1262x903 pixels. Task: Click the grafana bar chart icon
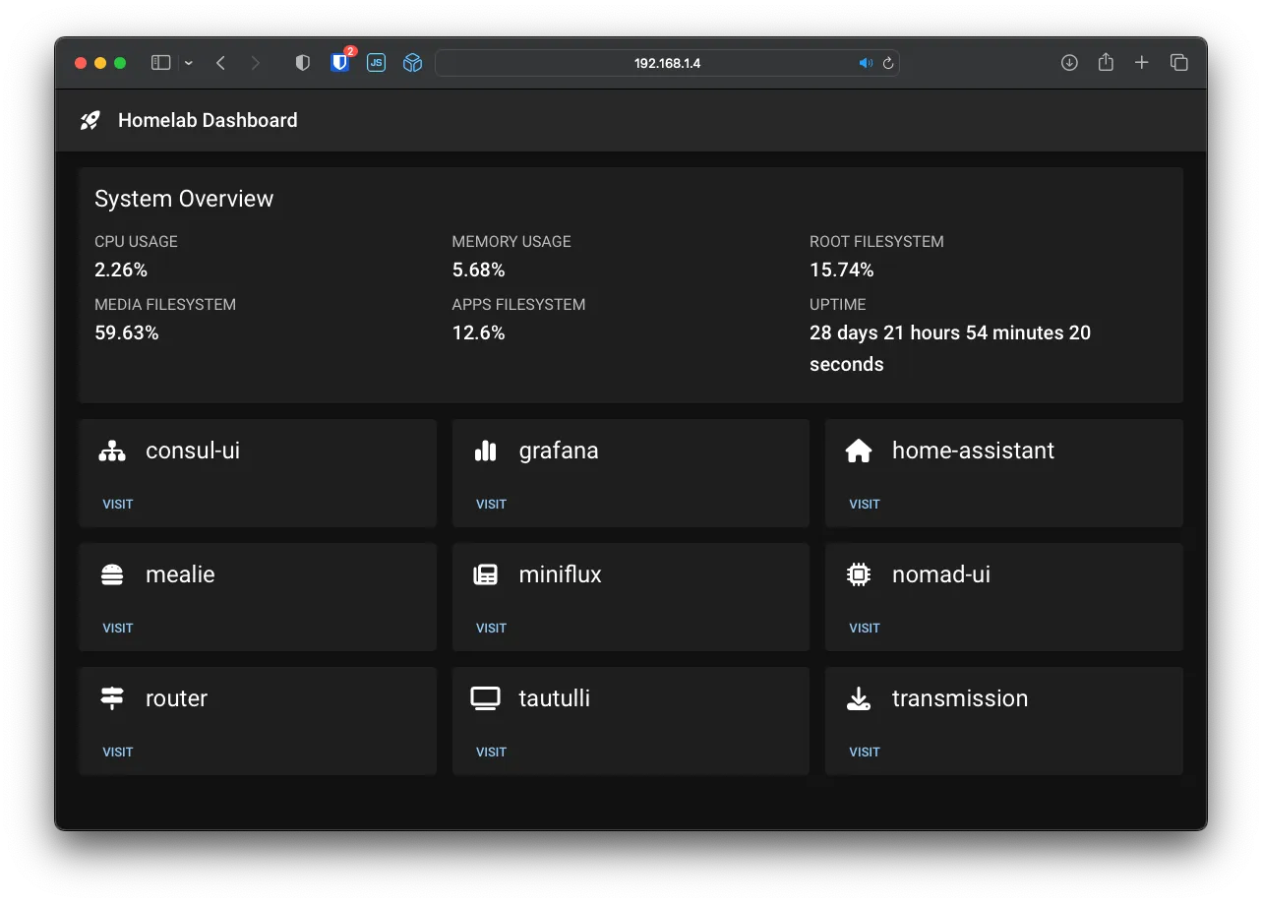click(485, 451)
